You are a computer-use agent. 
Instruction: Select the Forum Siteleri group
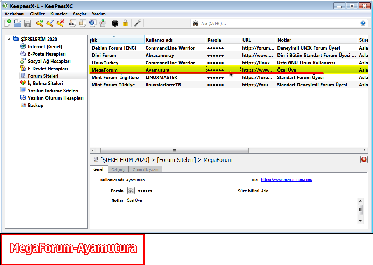(x=43, y=76)
